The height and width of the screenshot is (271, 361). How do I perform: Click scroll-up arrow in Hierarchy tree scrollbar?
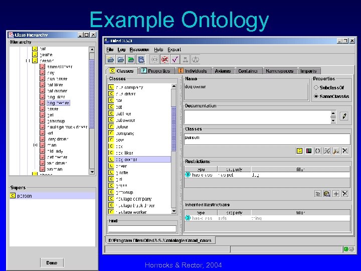pyautogui.click(x=92, y=50)
